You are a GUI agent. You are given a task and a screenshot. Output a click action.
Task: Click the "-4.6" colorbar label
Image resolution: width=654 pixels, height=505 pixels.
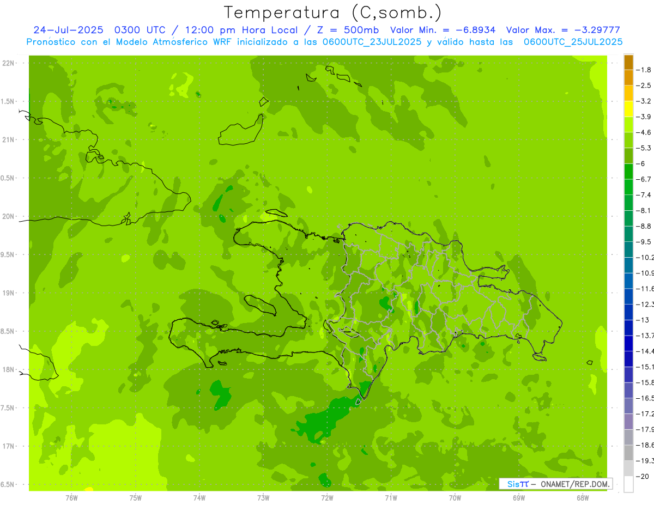644,132
